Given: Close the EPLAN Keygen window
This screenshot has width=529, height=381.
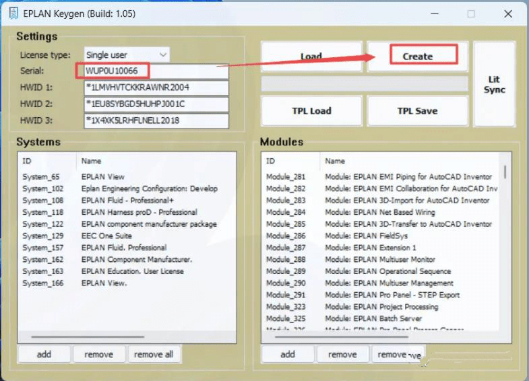Looking at the screenshot, I should 508,14.
